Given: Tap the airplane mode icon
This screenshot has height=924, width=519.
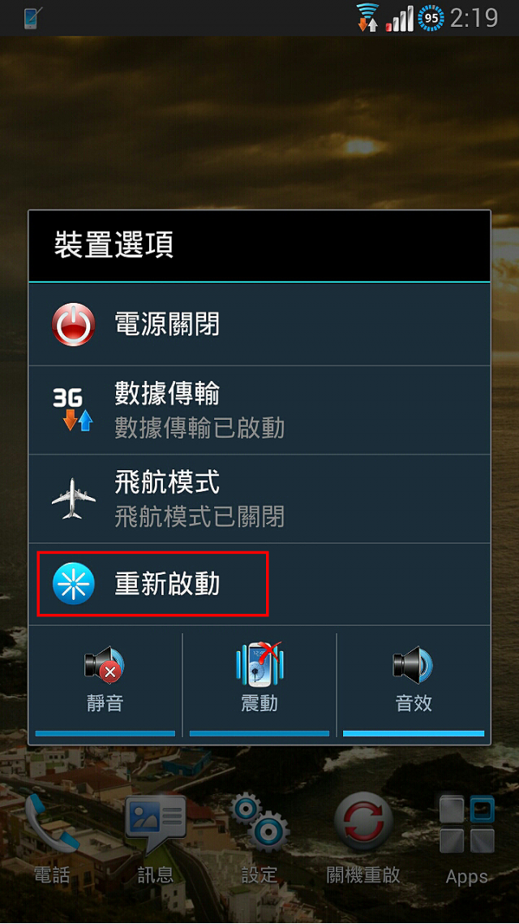Looking at the screenshot, I should click(73, 499).
